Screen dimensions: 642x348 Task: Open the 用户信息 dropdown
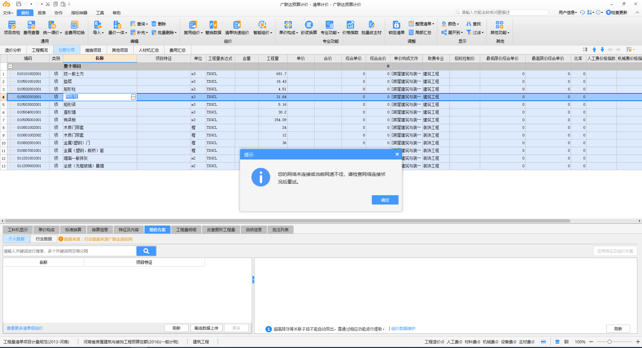[568, 12]
